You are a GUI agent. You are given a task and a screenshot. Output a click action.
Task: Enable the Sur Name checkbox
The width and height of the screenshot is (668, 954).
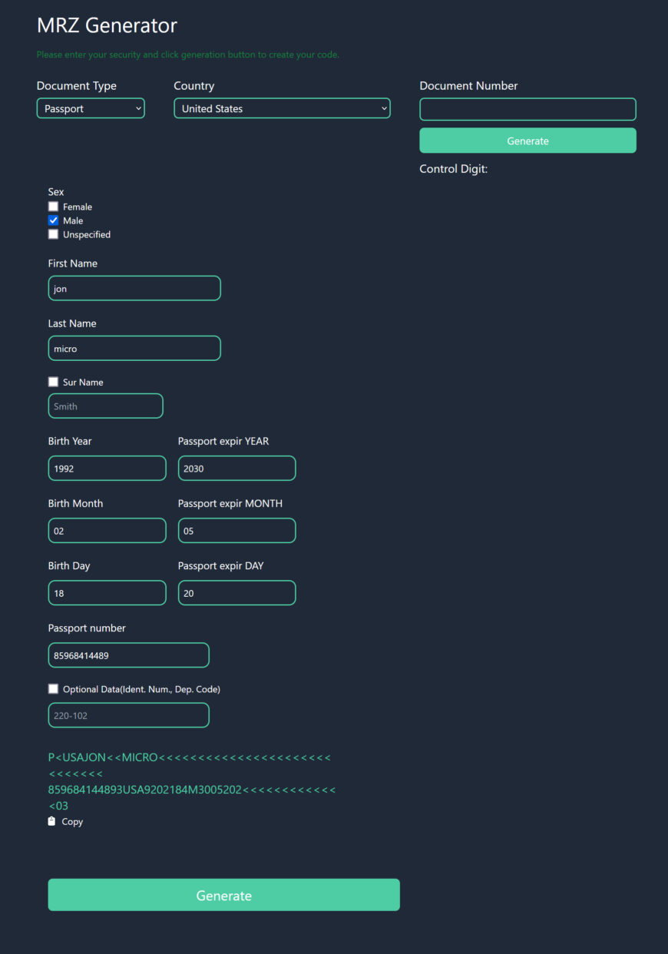pyautogui.click(x=54, y=382)
